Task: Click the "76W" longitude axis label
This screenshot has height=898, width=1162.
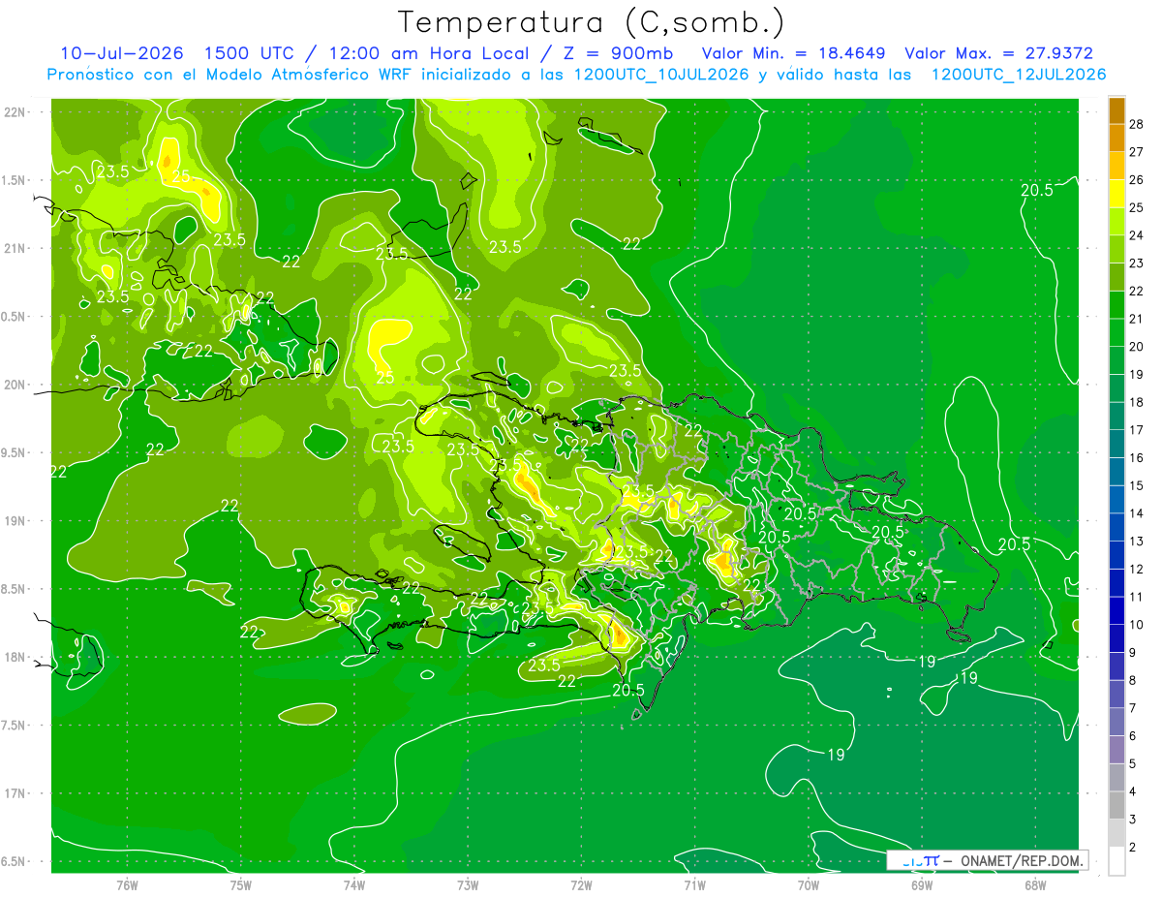Action: 127,885
